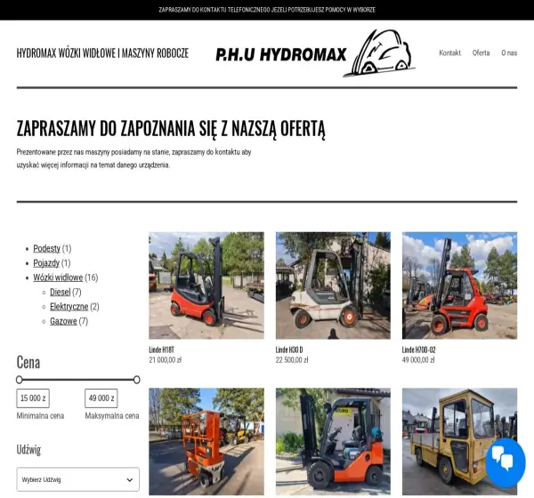534x498 pixels.
Task: Click the minimum price field 15 000 zł
Action: (x=33, y=398)
